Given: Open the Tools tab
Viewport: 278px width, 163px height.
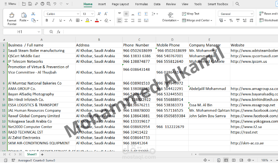Looking at the screenshot, I should (x=198, y=4).
